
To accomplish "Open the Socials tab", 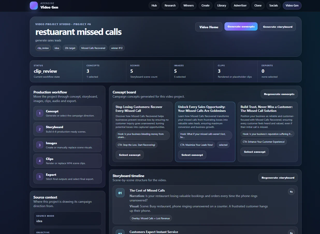I will coord(273,5).
